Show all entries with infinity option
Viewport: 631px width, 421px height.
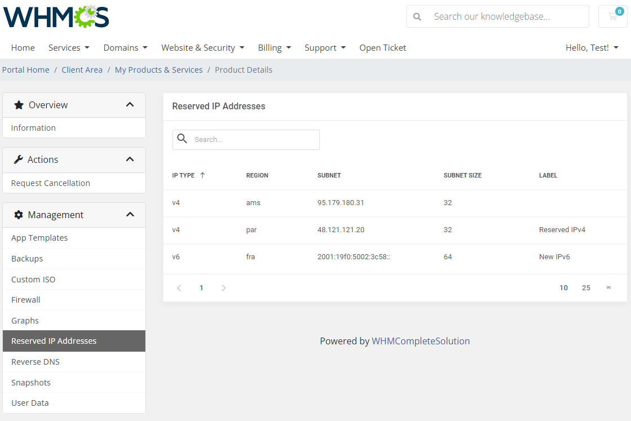[x=608, y=287]
